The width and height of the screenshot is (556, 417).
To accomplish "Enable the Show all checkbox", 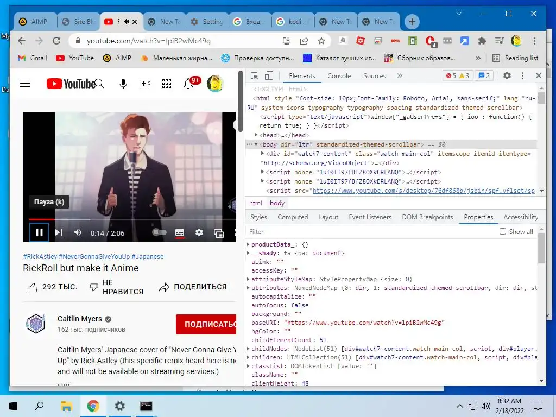I will [502, 231].
